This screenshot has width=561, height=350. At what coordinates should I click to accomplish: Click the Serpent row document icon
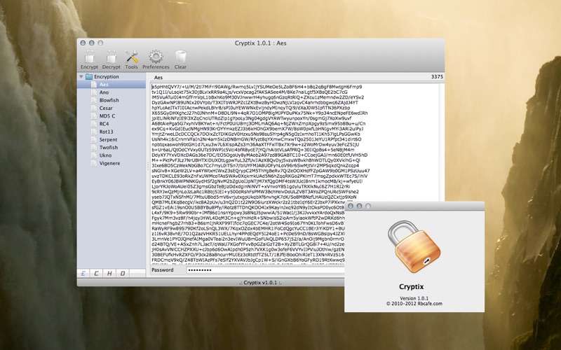pos(94,139)
